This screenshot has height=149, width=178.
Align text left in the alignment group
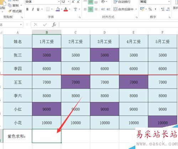85,9
